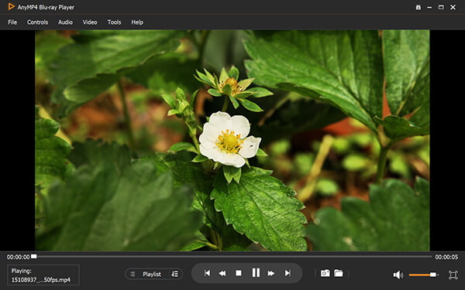Pause the video playback
This screenshot has height=290, width=465.
pyautogui.click(x=256, y=273)
